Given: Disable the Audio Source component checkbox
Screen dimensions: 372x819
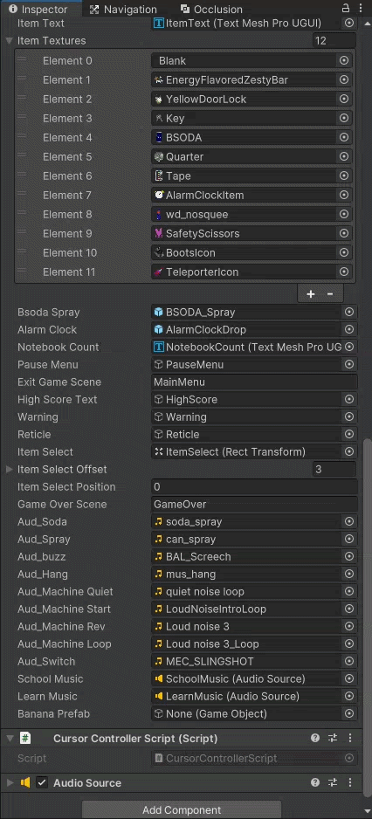Looking at the screenshot, I should [x=42, y=782].
